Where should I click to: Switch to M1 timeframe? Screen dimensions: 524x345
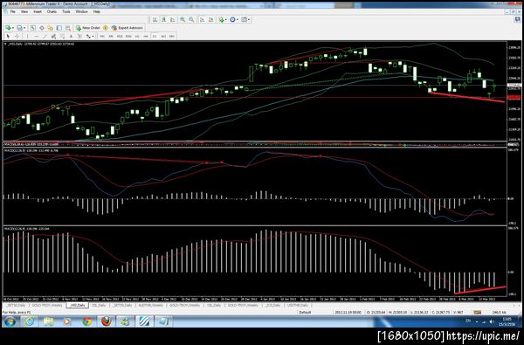pyautogui.click(x=102, y=36)
